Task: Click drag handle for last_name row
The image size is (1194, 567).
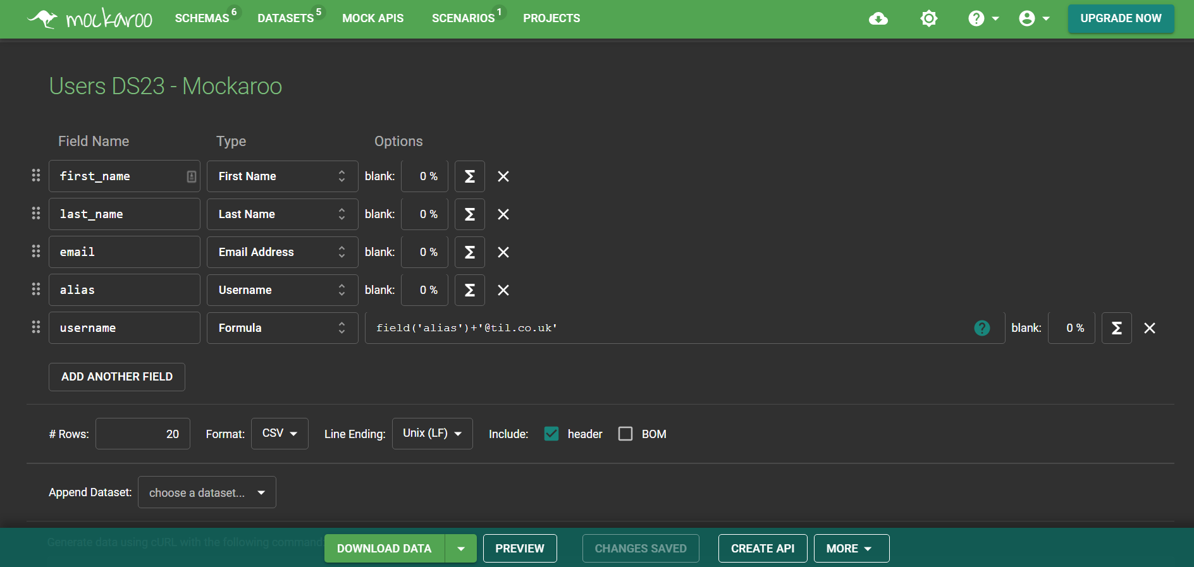Action: [x=36, y=214]
